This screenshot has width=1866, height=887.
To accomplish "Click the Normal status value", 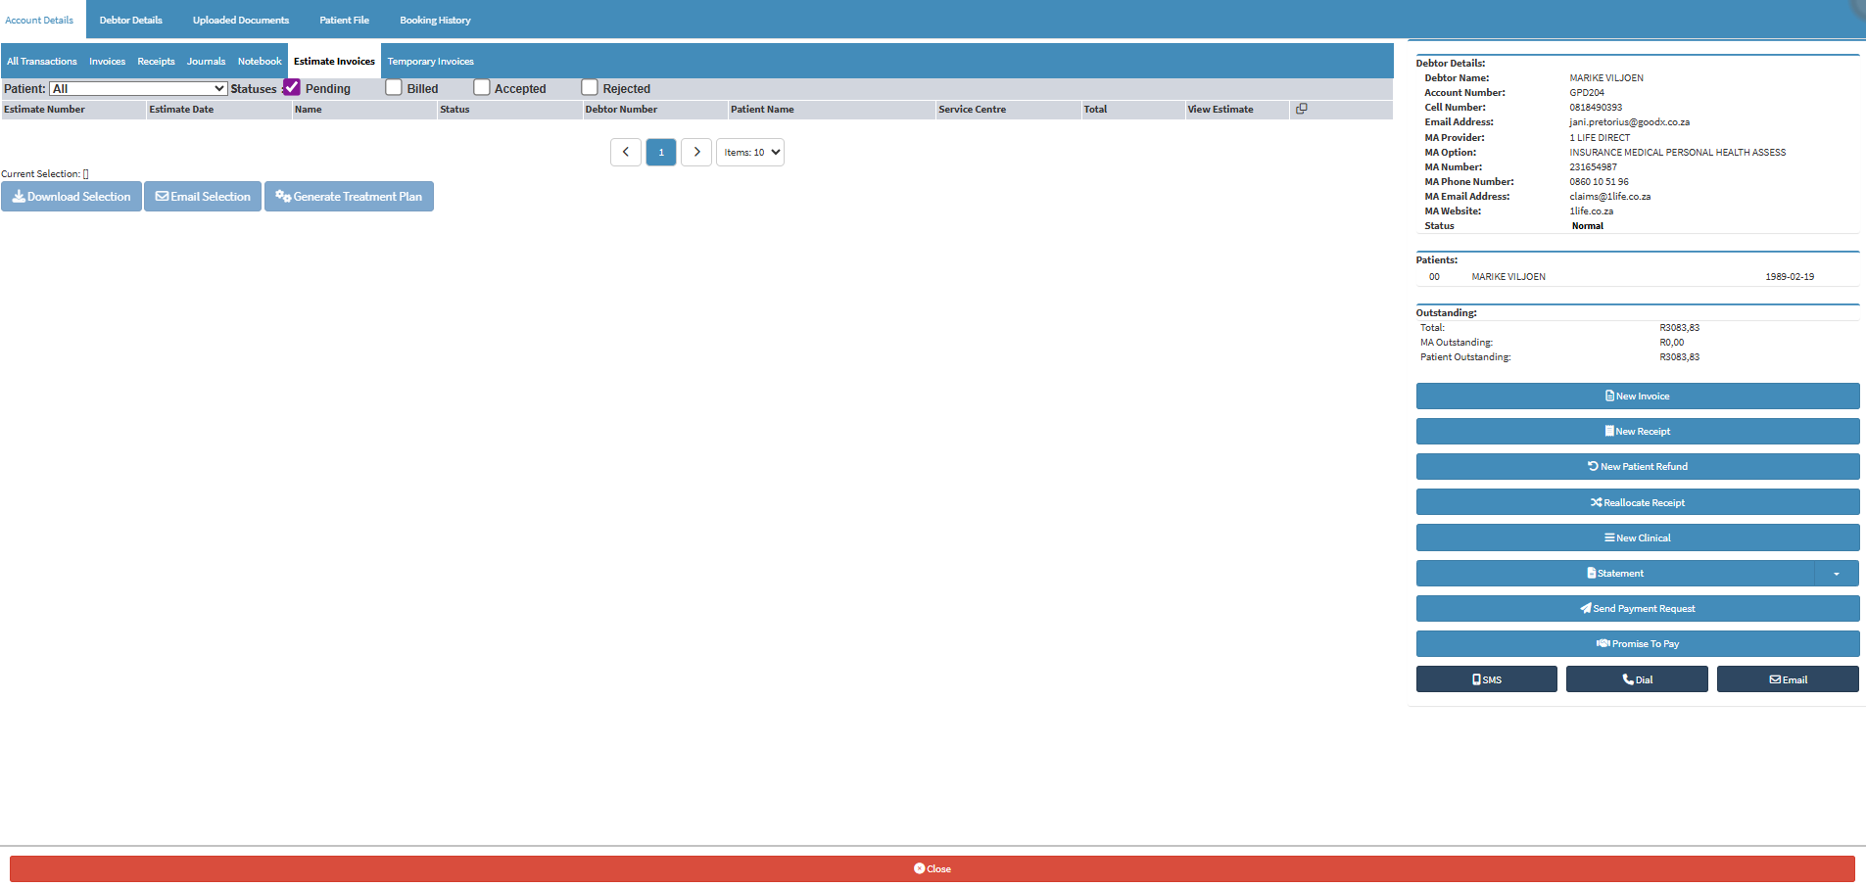I will [x=1587, y=226].
